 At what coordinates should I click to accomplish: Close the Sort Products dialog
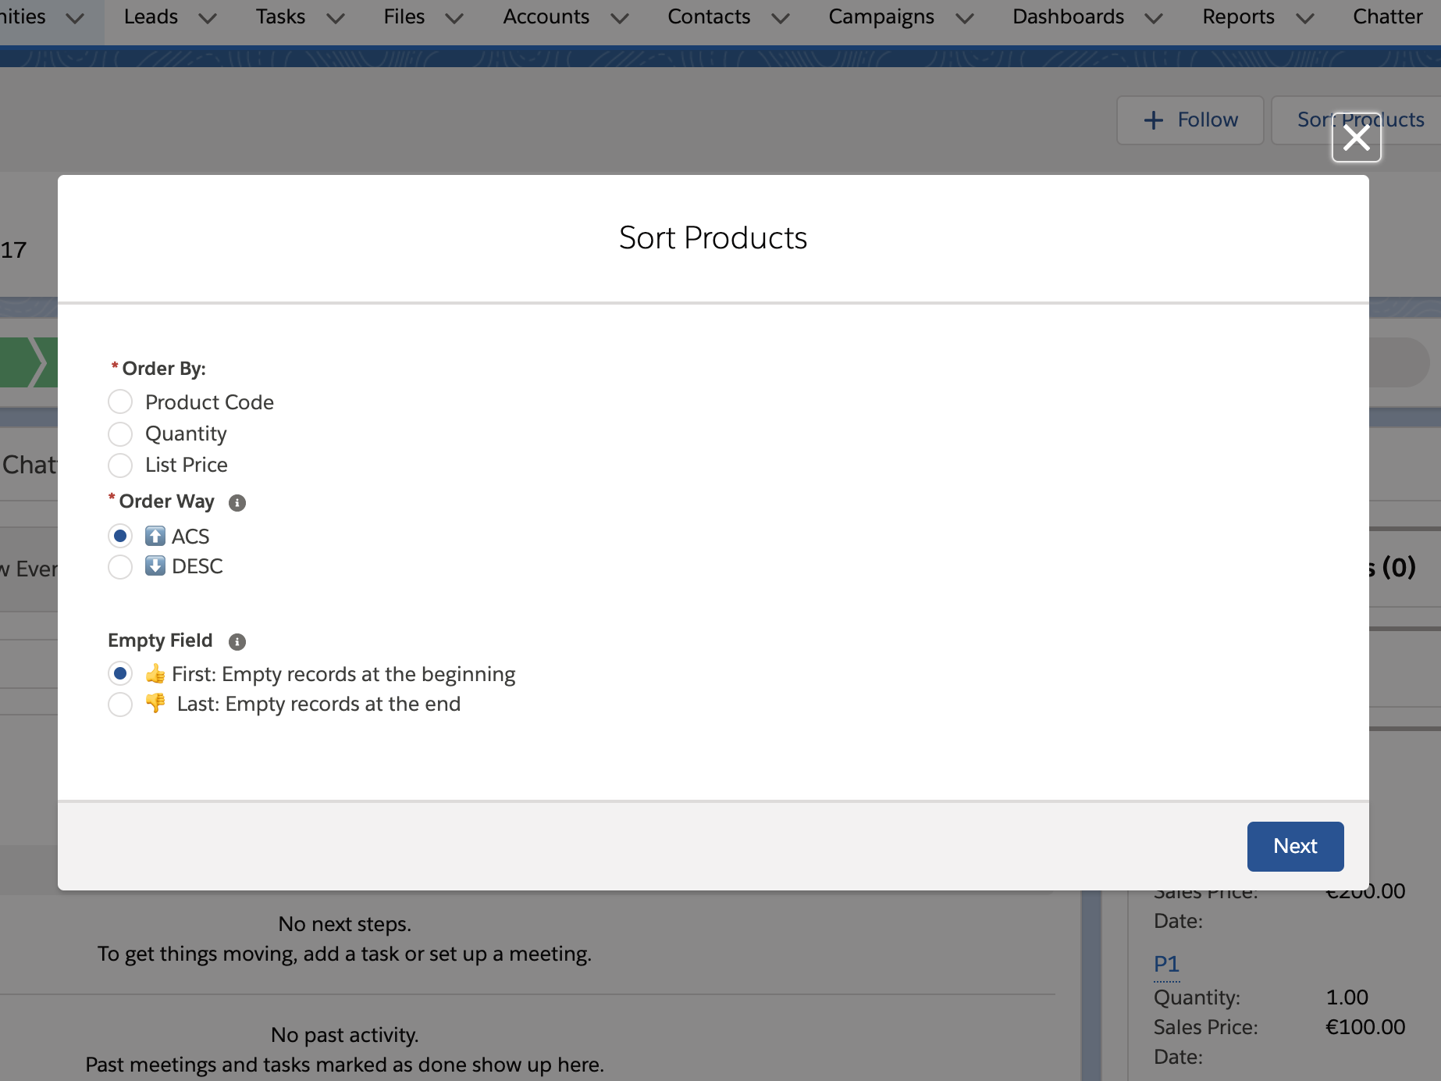click(1356, 137)
